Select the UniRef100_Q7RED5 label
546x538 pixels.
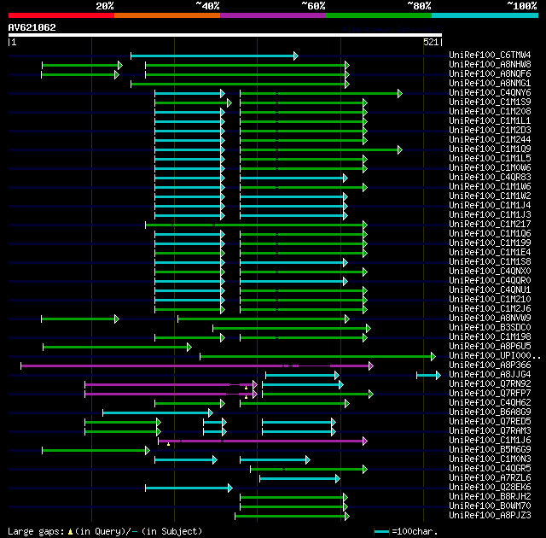(490, 422)
